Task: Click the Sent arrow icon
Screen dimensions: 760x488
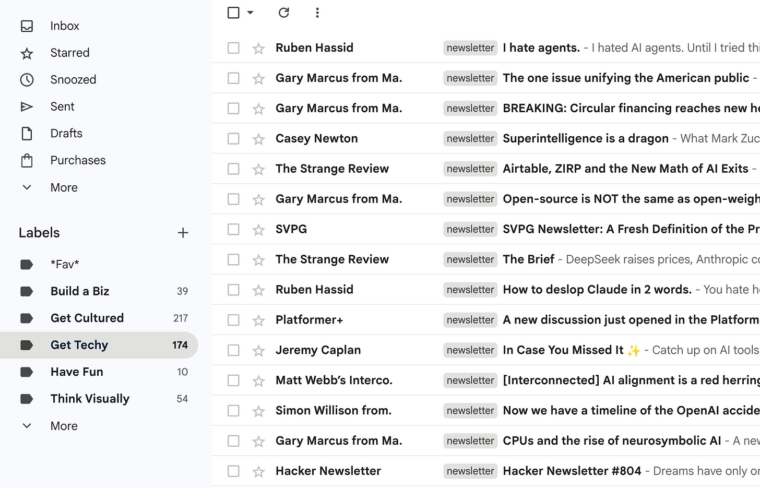Action: tap(27, 106)
